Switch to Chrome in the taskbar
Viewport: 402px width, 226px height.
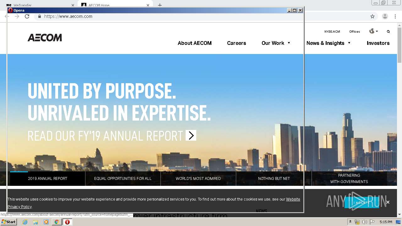coord(57,222)
